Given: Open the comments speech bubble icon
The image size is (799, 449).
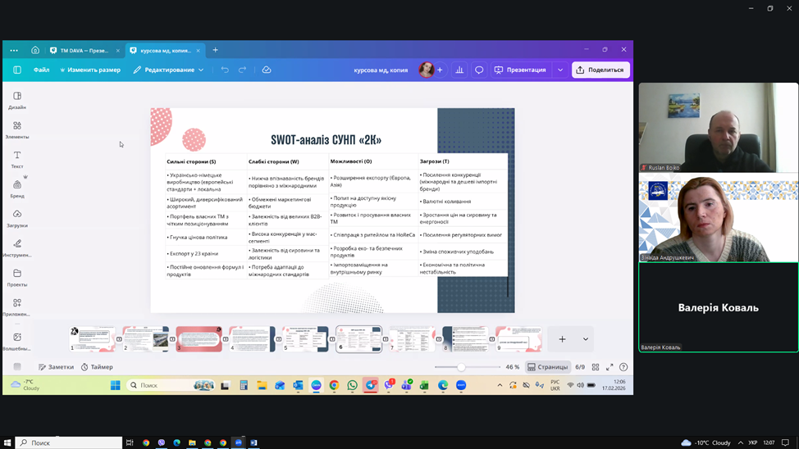Looking at the screenshot, I should click(x=479, y=70).
